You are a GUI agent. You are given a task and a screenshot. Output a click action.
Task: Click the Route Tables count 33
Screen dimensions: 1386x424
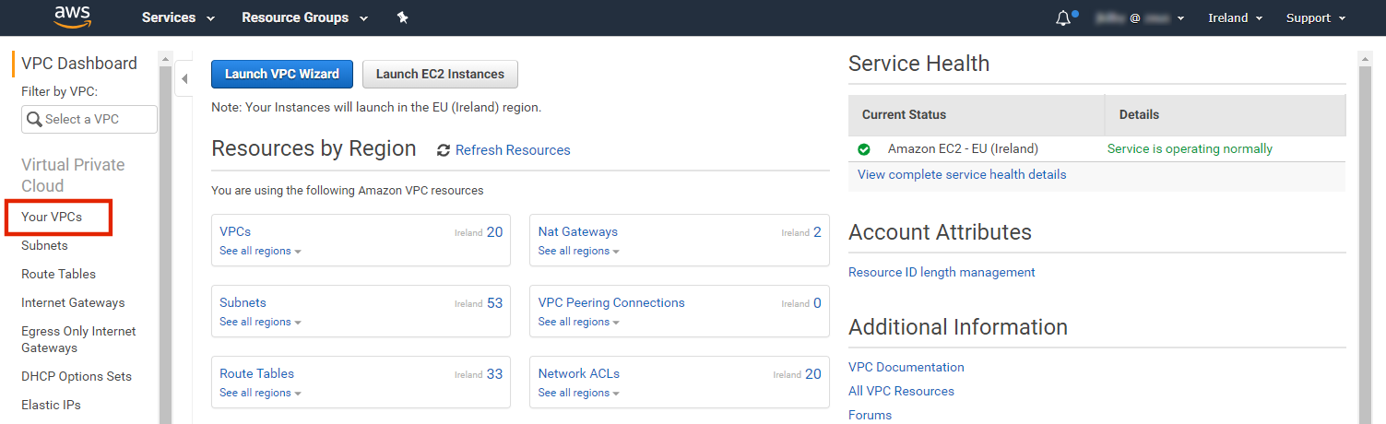tap(494, 374)
